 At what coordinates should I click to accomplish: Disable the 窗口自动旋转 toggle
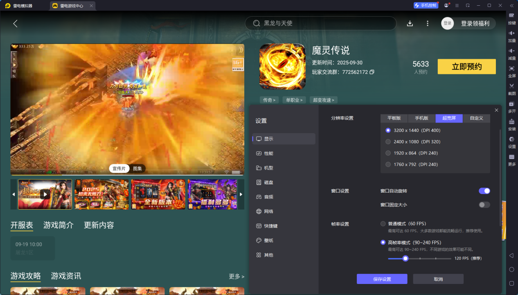(x=484, y=191)
